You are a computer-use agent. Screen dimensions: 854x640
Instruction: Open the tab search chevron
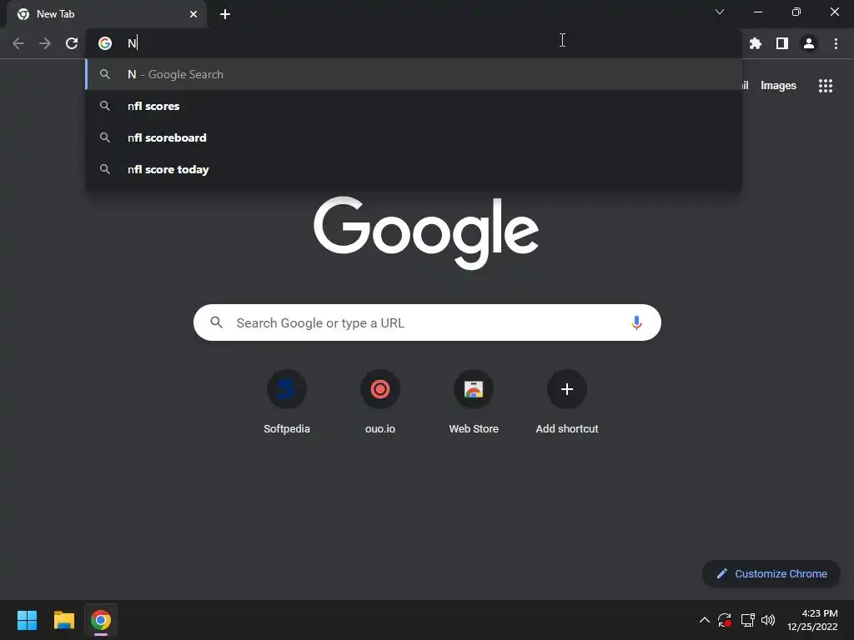(x=720, y=12)
